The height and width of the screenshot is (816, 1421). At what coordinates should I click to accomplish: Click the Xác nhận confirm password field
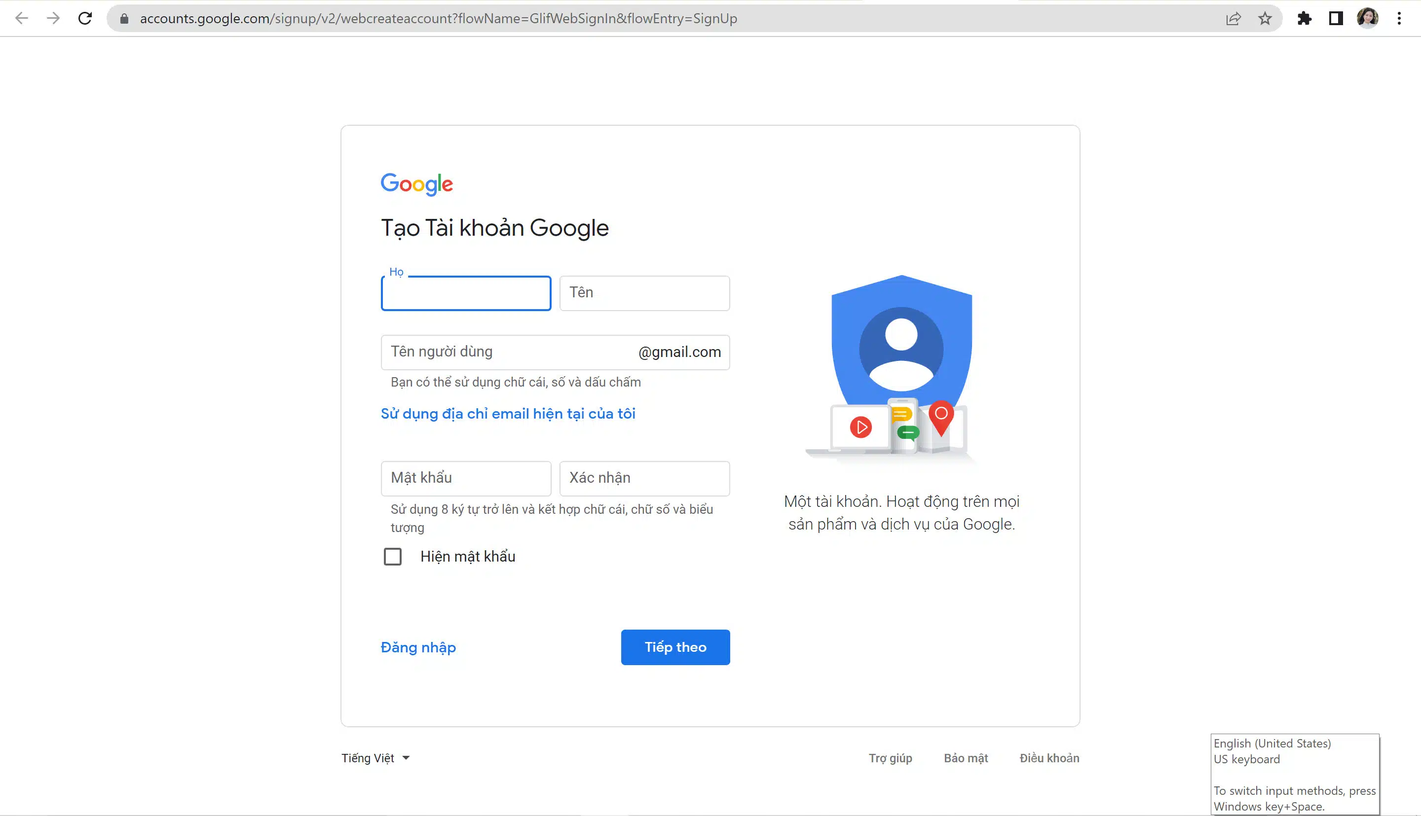coord(645,479)
